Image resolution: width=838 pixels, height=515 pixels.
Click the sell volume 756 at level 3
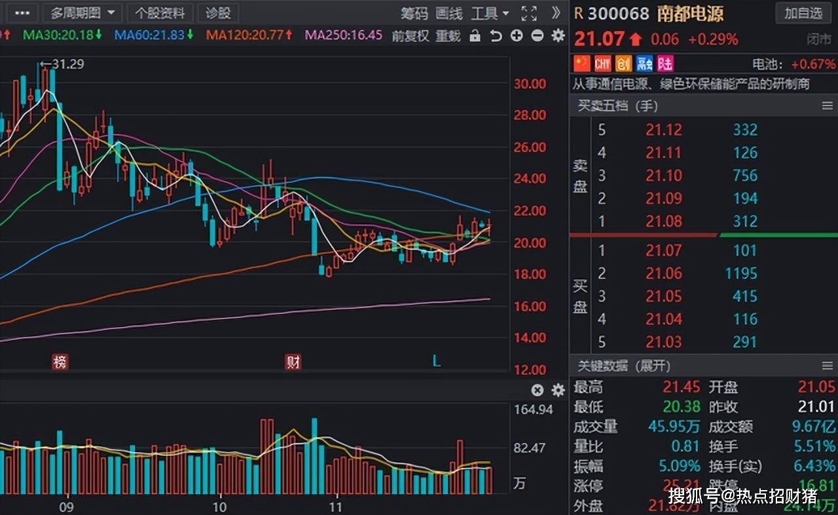(x=745, y=176)
